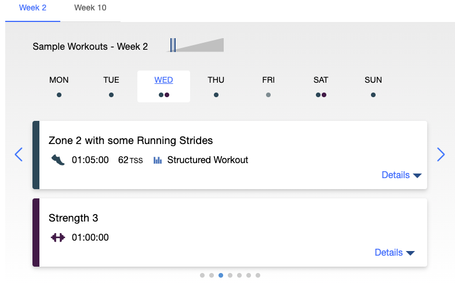Go to next day with right arrow

(441, 154)
